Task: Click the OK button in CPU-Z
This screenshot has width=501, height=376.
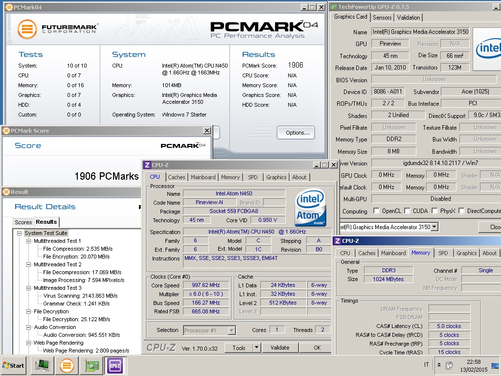Action: 317,348
